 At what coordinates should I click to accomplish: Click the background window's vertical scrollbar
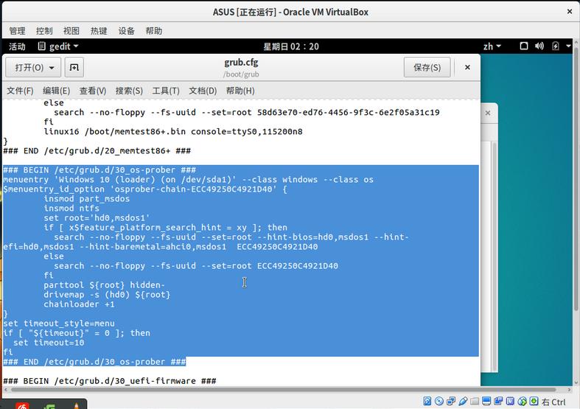(x=495, y=256)
